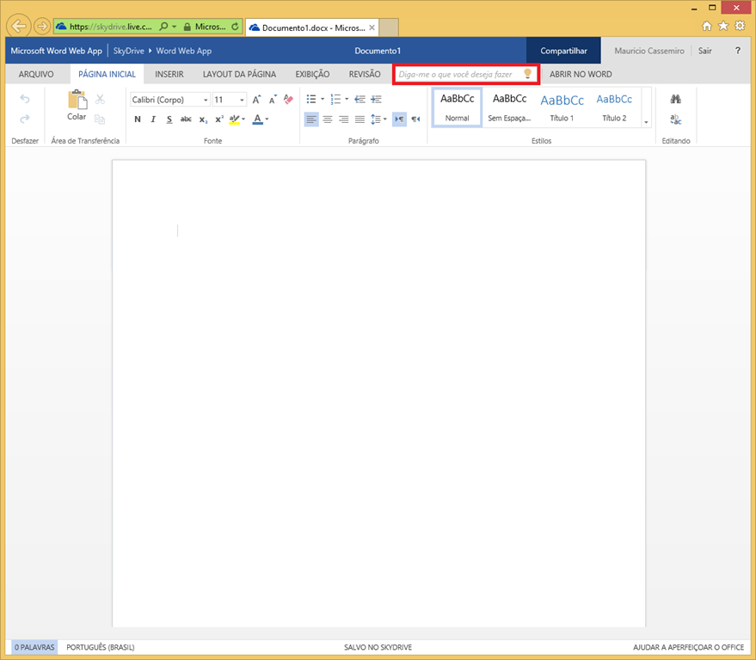Open the font color dropdown arrow

(x=267, y=119)
